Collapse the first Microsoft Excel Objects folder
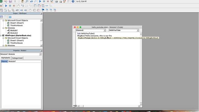 click(x=3, y=21)
